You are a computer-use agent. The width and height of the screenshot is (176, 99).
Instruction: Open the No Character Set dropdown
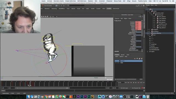tap(136, 88)
